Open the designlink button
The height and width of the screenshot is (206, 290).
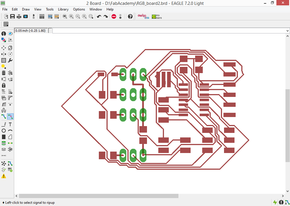point(143,16)
